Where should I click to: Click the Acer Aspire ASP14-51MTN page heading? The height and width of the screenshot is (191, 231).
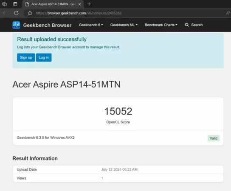click(x=66, y=84)
